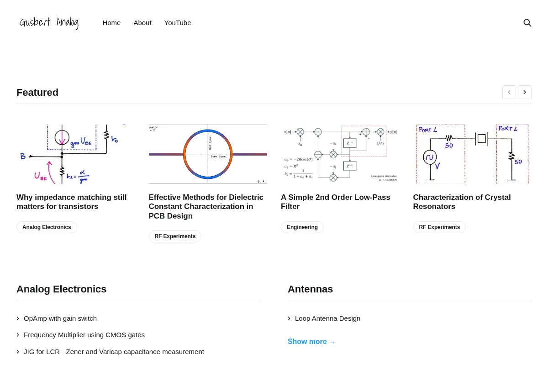This screenshot has width=548, height=365.
Task: Select the Analog Electronics tag pill
Action: [x=47, y=227]
